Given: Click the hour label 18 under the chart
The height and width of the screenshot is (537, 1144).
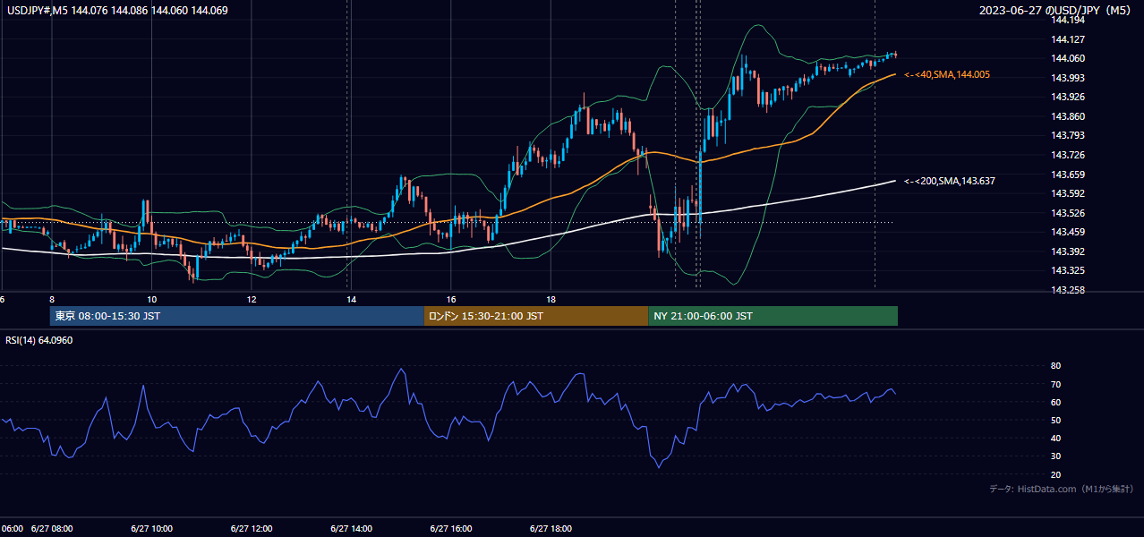Looking at the screenshot, I should pos(551,300).
